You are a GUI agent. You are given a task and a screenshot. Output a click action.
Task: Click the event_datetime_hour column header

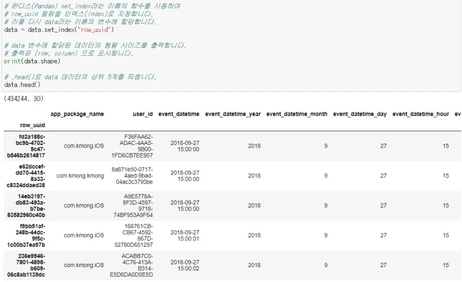pyautogui.click(x=421, y=114)
